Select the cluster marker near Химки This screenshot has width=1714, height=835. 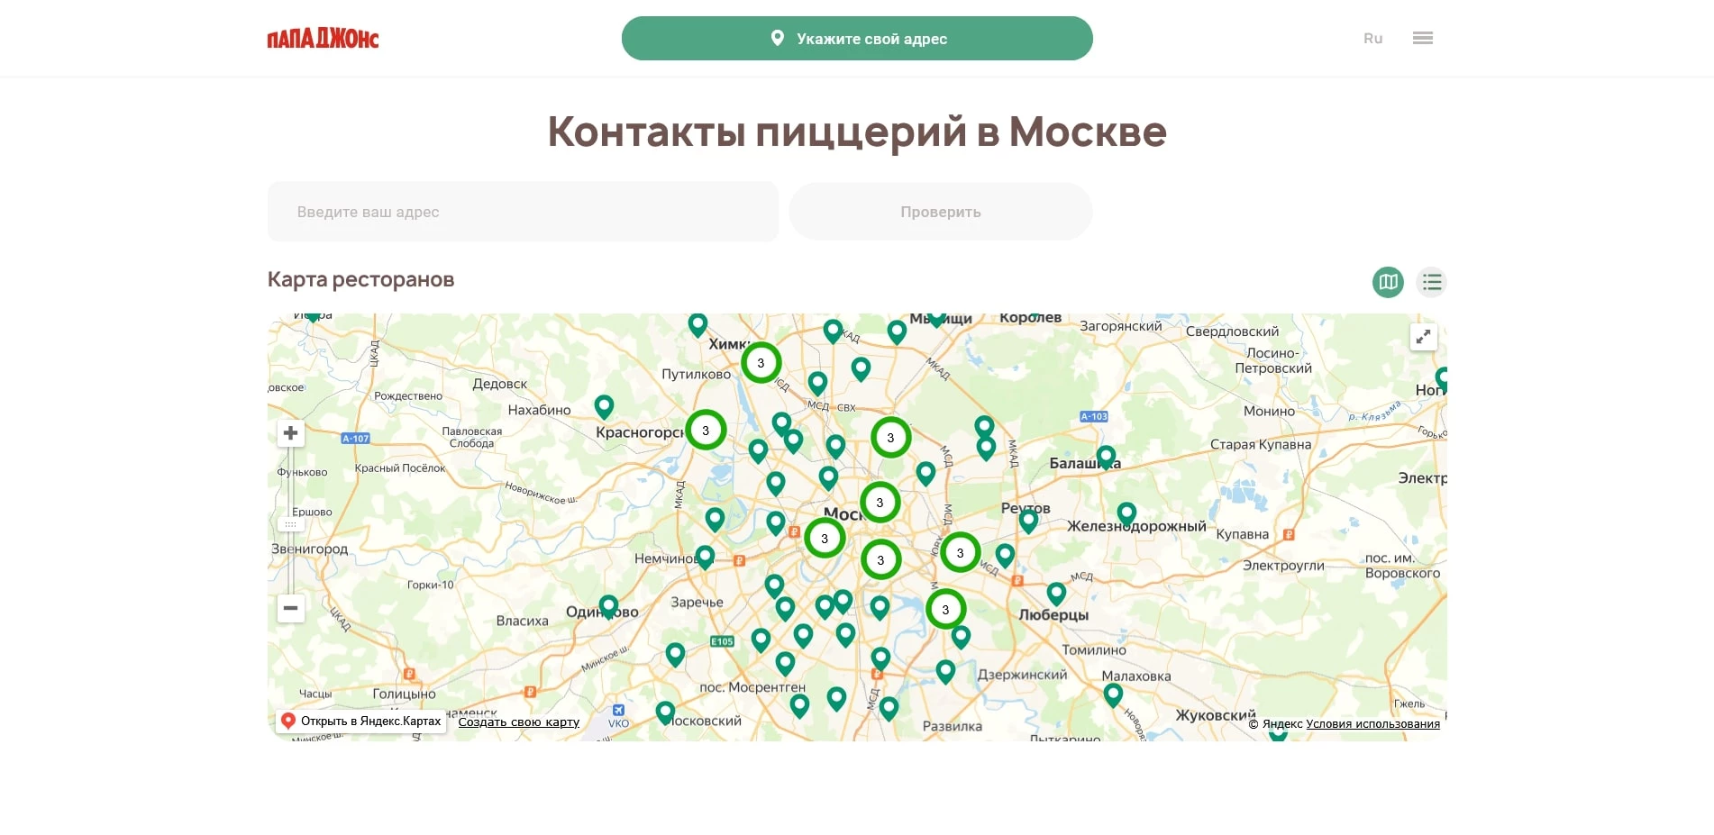pyautogui.click(x=761, y=363)
